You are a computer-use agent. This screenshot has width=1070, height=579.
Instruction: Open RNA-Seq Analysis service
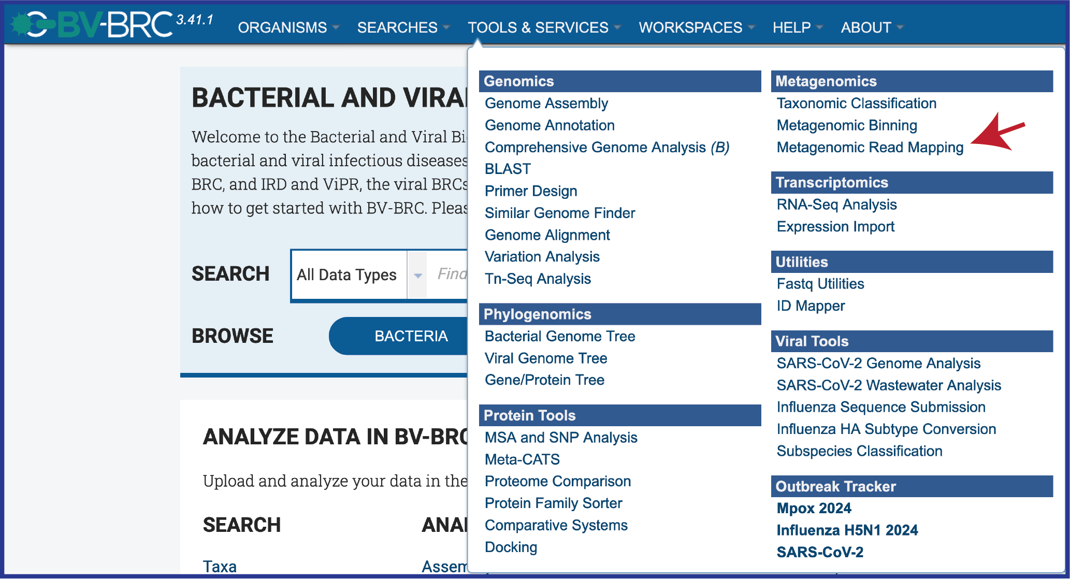[x=837, y=205]
